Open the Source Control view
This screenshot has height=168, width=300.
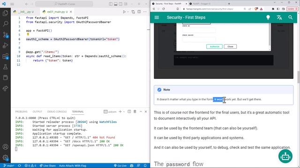pyautogui.click(x=5, y=35)
